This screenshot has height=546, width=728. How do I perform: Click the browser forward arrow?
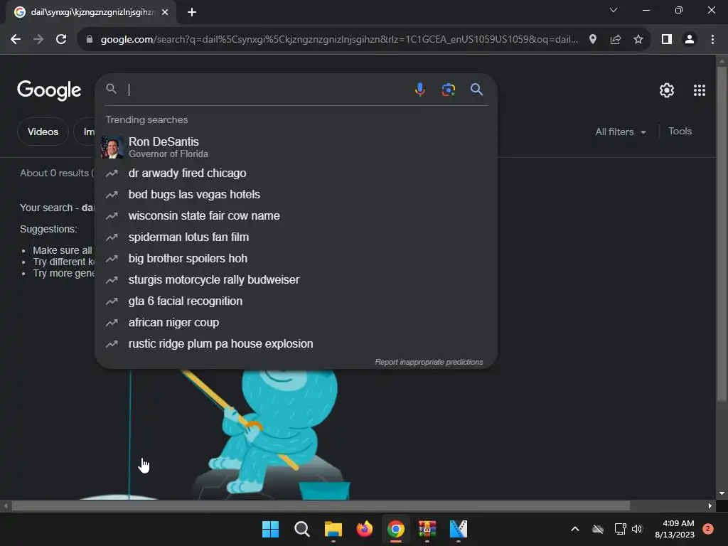[x=38, y=40]
